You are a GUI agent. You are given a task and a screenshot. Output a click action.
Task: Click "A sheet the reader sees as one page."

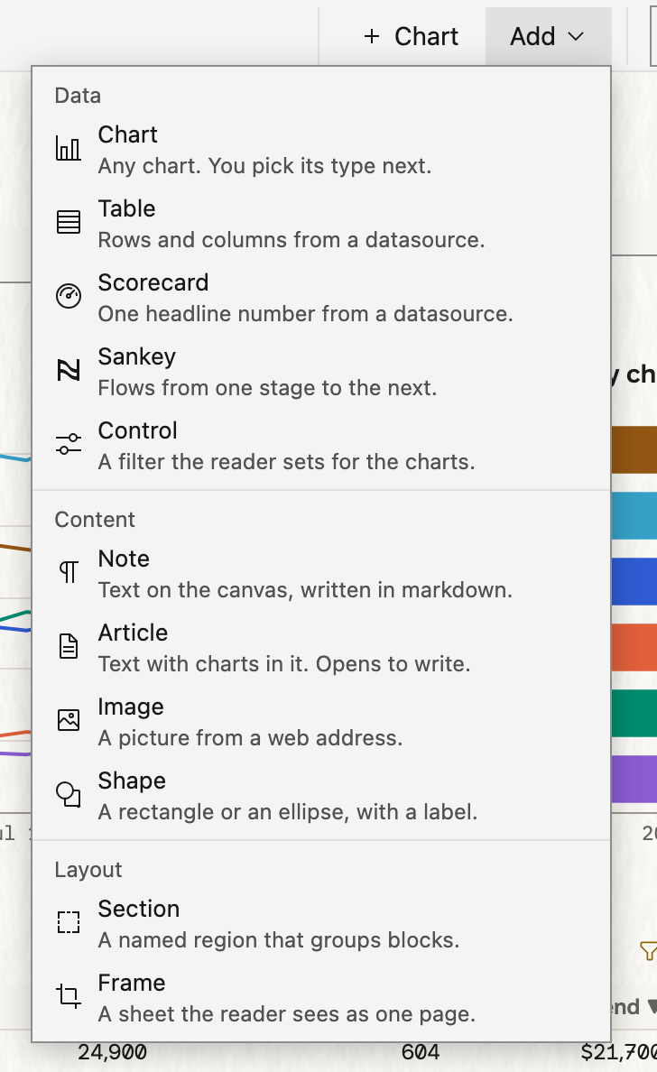[286, 1014]
